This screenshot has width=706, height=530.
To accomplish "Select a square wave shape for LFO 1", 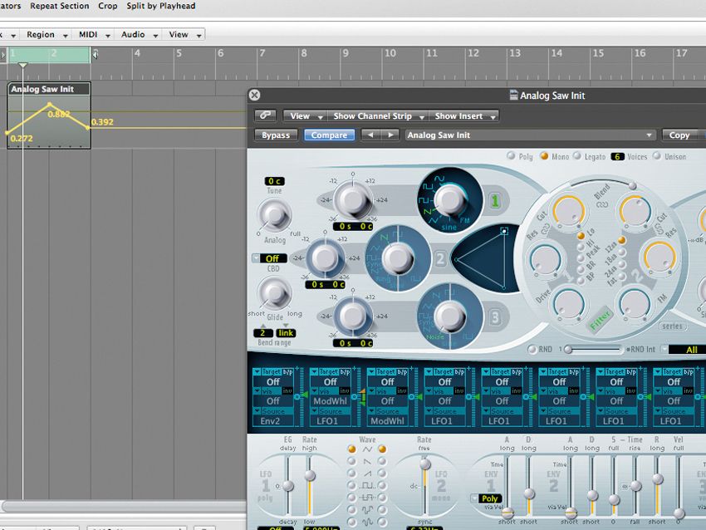I will tap(352, 485).
